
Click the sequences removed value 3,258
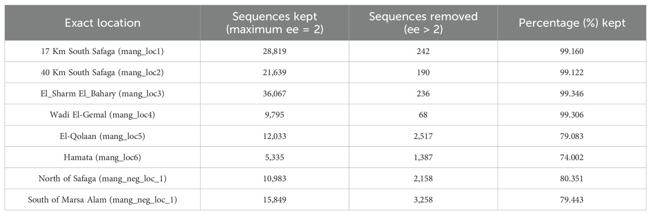click(423, 200)
